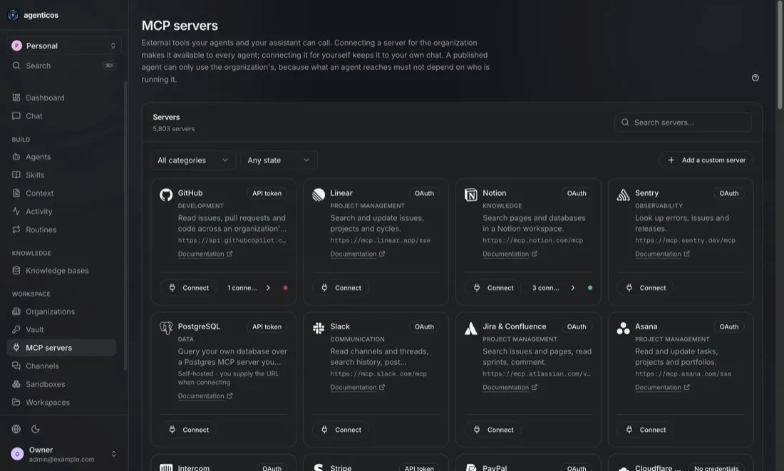The image size is (784, 471).
Task: Open Channels in the sidebar
Action: (61, 366)
